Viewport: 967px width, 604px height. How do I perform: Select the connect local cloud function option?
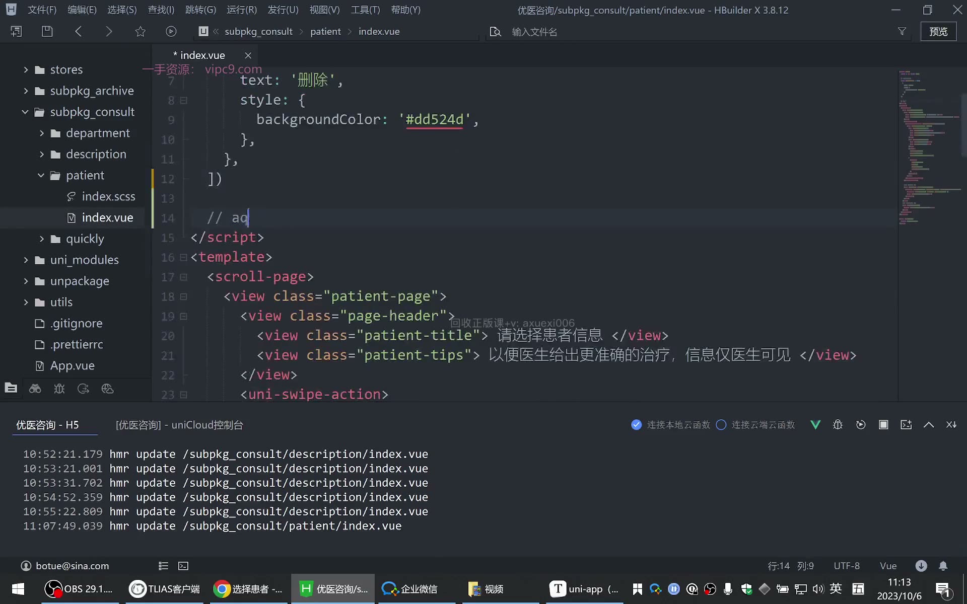pyautogui.click(x=670, y=425)
